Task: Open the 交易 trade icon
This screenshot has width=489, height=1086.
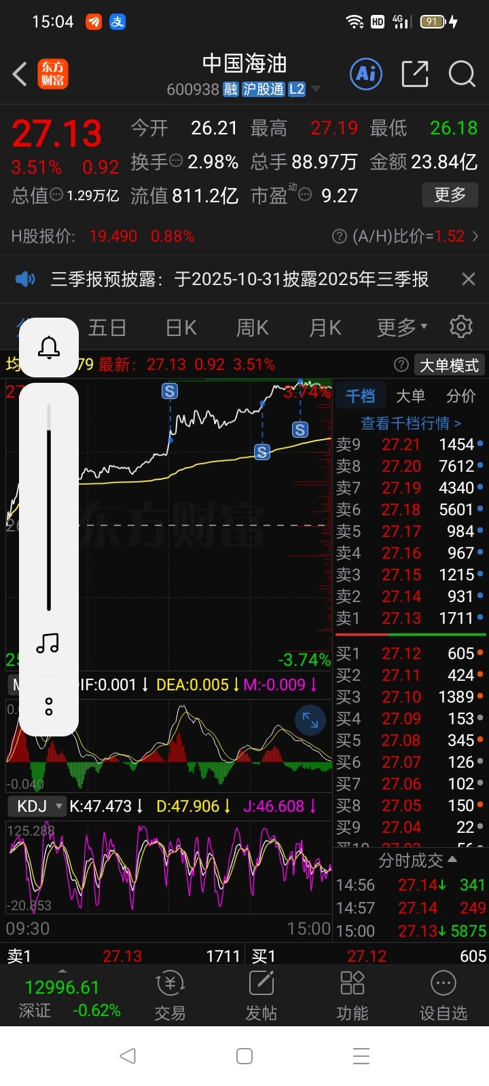Action: tap(170, 996)
